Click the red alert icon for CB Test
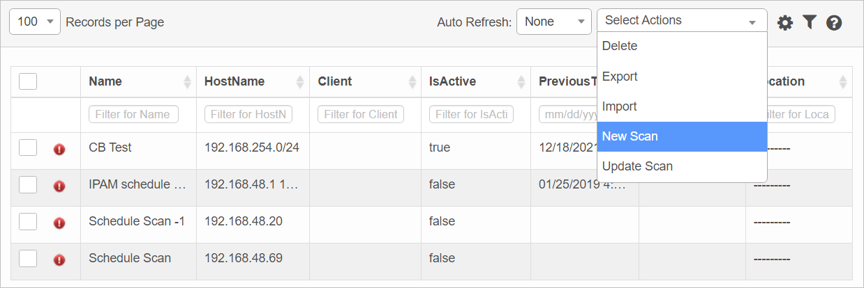This screenshot has width=864, height=288. coord(59,149)
